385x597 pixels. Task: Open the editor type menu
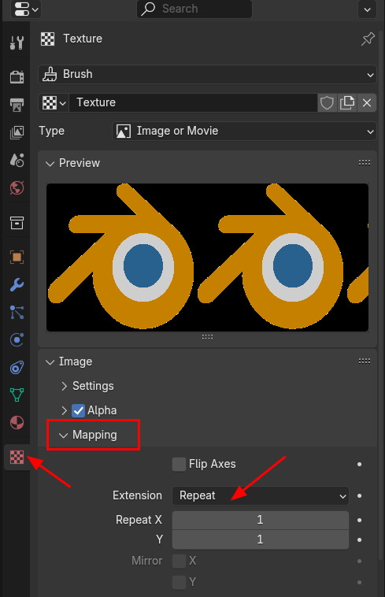(x=26, y=9)
